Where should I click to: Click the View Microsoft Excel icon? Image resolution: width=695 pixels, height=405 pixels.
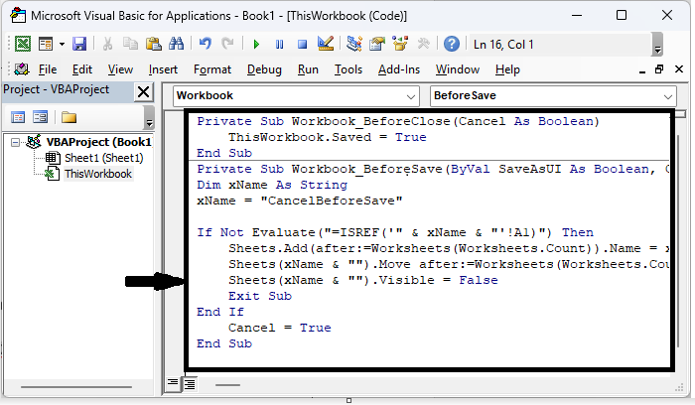coord(23,44)
